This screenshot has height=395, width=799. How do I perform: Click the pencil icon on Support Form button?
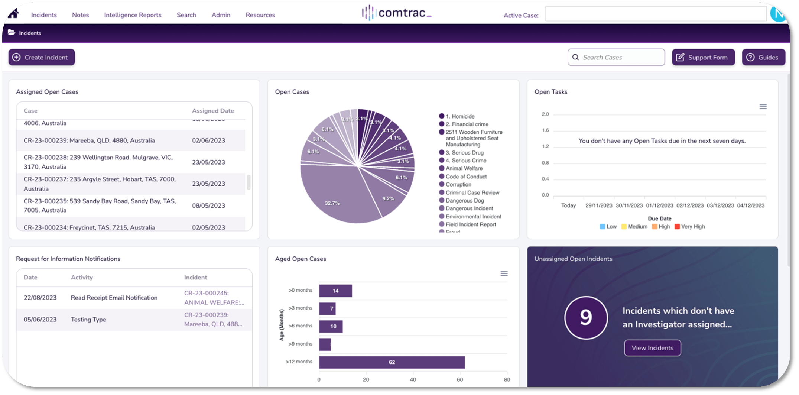681,57
